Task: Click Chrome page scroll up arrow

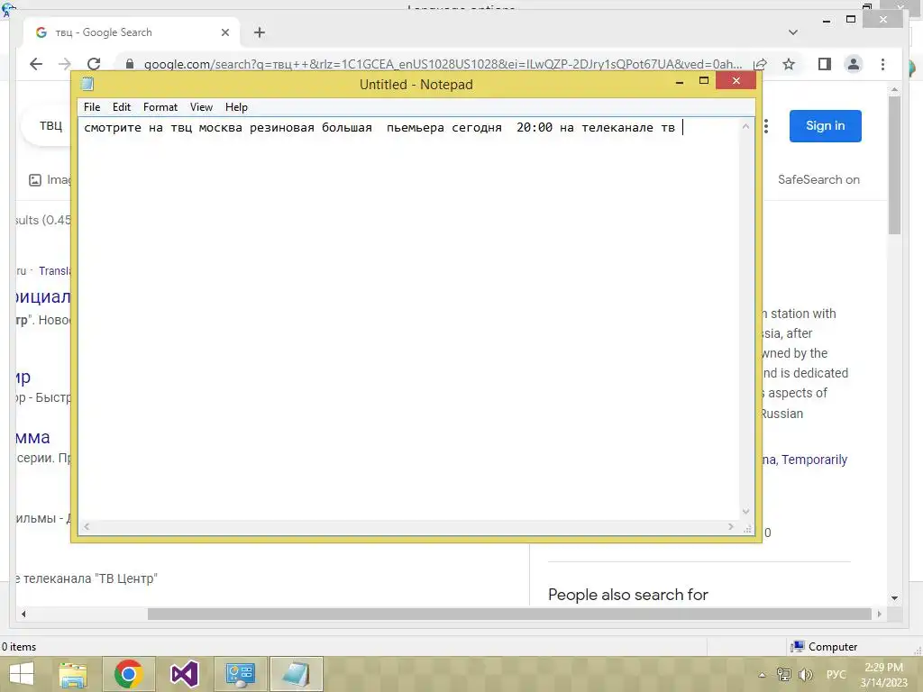Action: [x=894, y=90]
